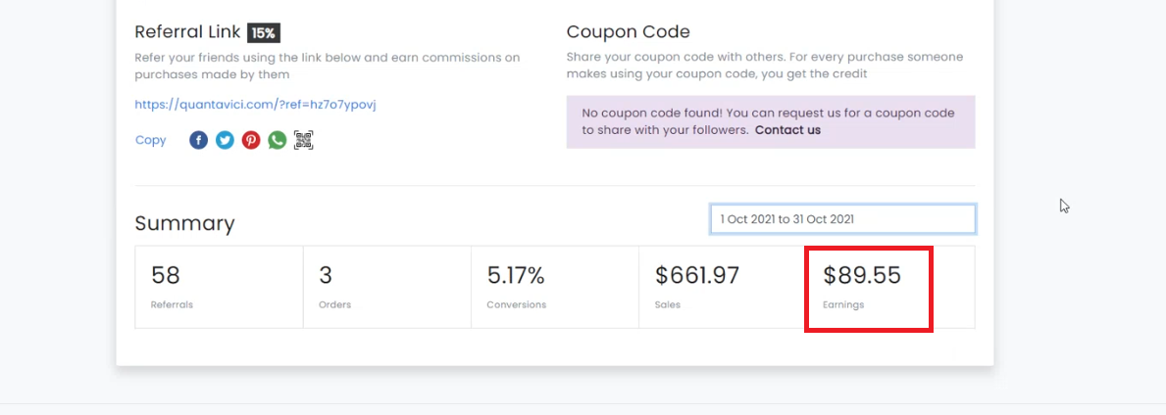Select the 3 Orders summary card
The width and height of the screenshot is (1166, 415).
click(x=387, y=287)
